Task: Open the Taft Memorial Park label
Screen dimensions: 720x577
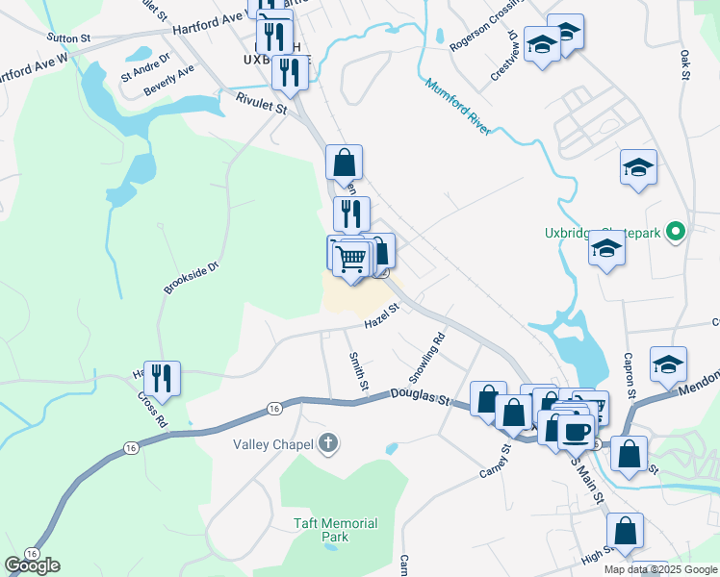Action: [336, 530]
